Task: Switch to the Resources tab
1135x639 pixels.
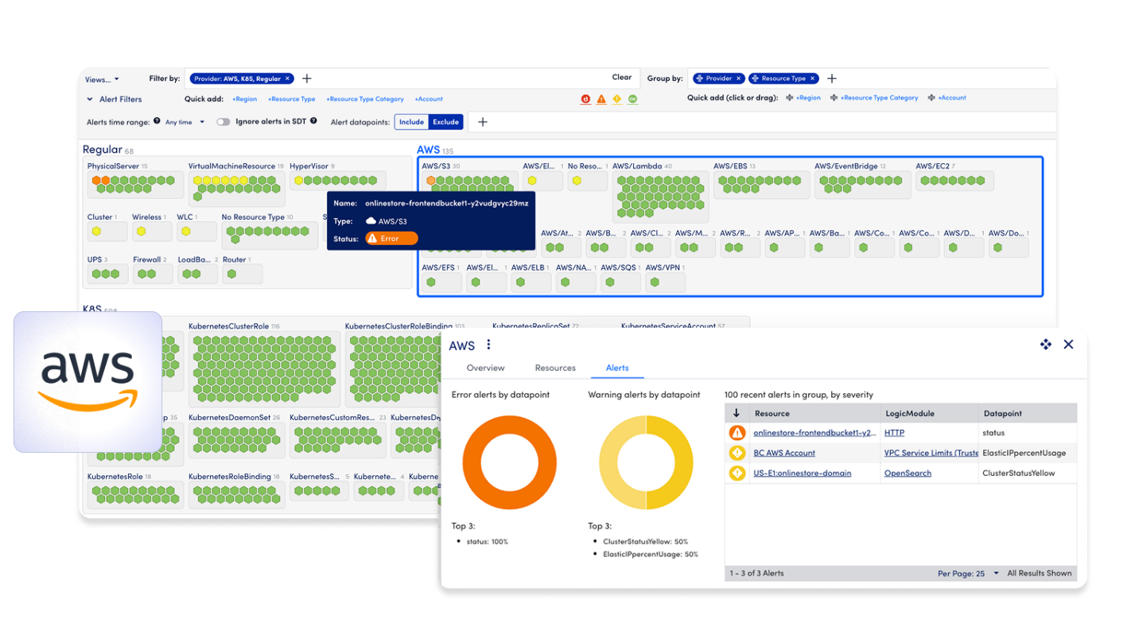Action: tap(555, 368)
